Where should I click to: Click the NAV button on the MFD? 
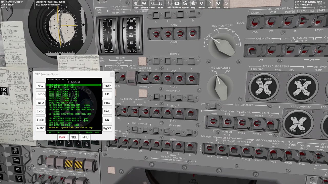[40, 86]
